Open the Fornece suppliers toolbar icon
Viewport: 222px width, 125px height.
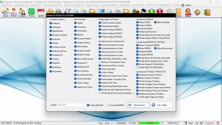(14, 12)
